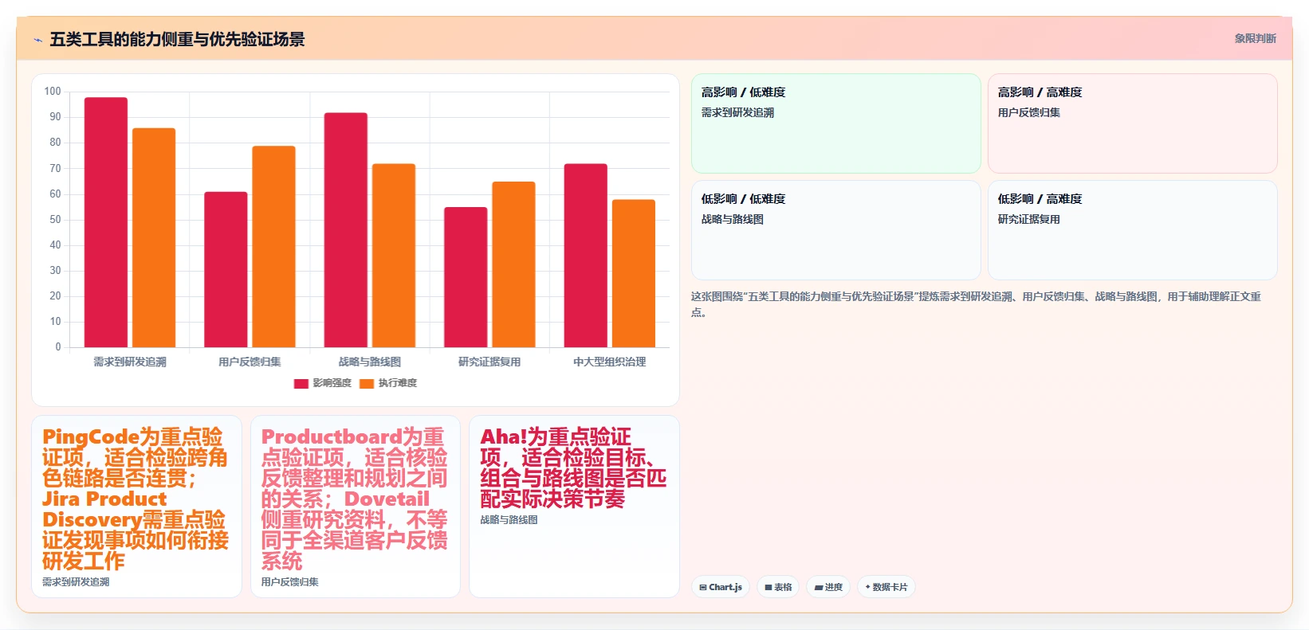This screenshot has height=630, width=1309.
Task: Click y-axis value 100
Action: click(x=53, y=92)
